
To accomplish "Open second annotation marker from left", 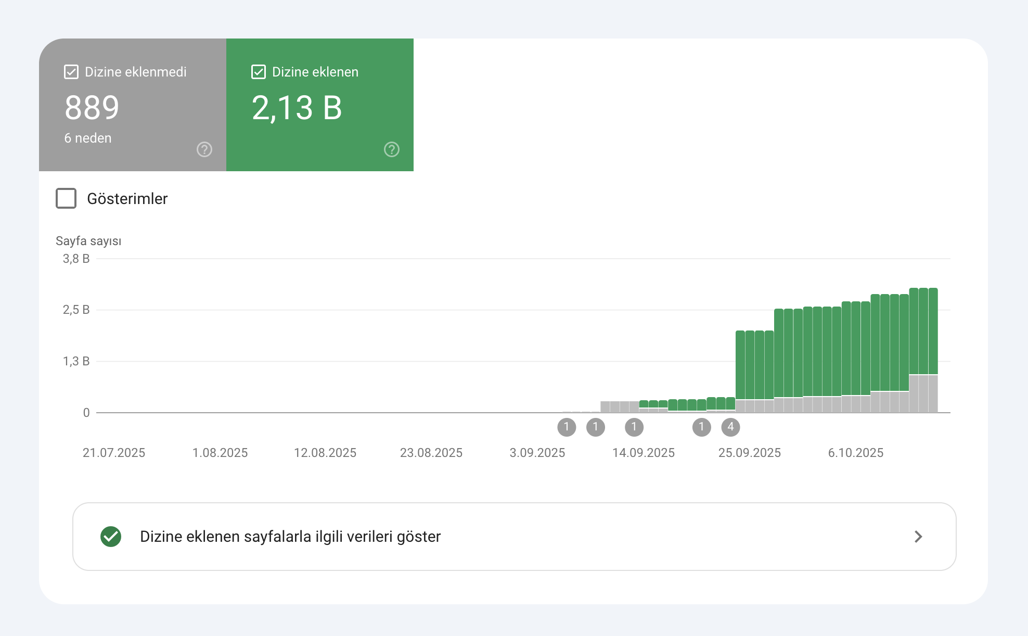I will pos(595,427).
